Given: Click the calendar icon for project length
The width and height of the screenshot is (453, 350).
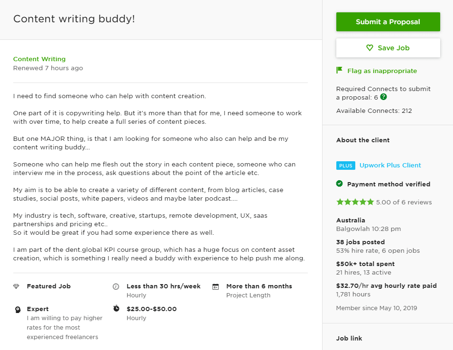Looking at the screenshot, I should point(216,286).
